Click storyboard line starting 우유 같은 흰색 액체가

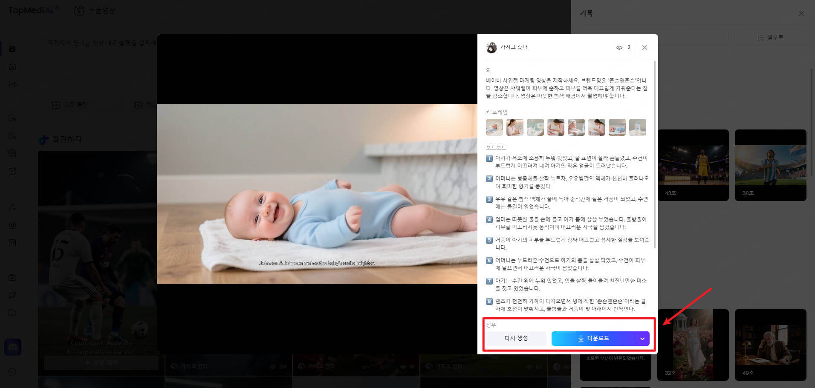pos(571,203)
